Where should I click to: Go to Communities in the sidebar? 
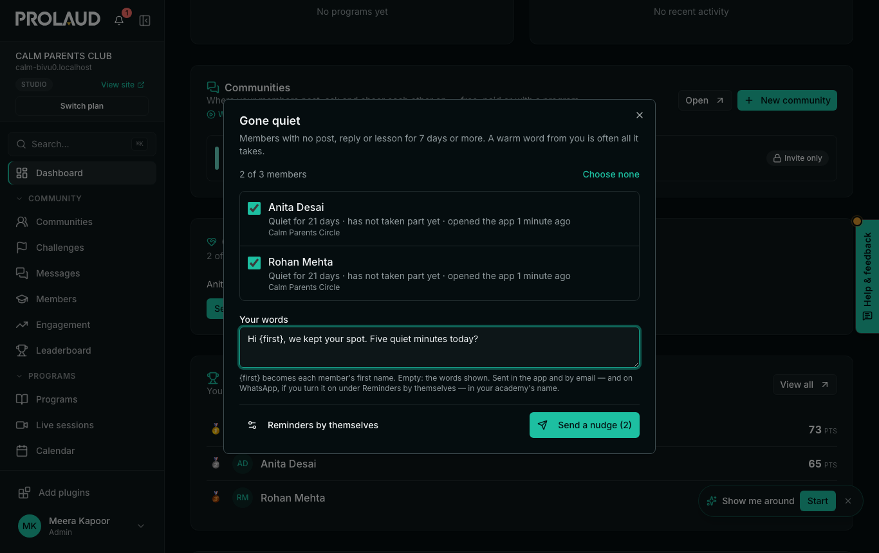pos(82,222)
